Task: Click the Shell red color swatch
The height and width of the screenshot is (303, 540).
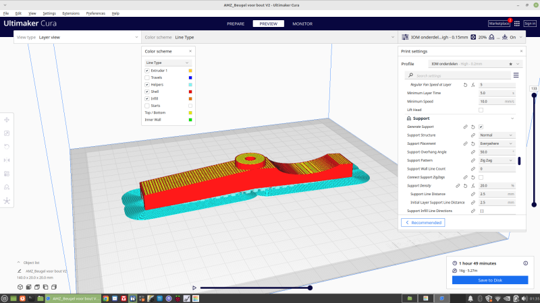Action: click(190, 92)
